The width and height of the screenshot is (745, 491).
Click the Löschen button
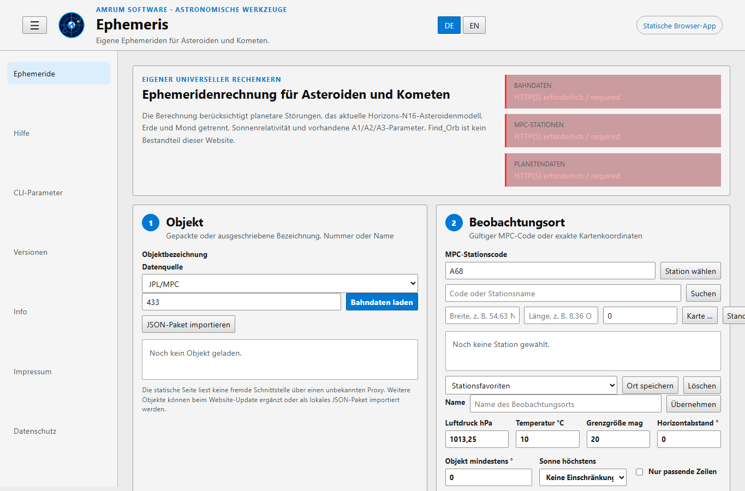point(702,385)
